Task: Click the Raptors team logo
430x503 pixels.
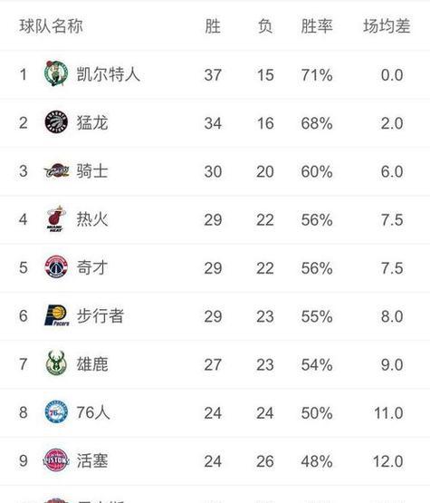Action: tap(56, 122)
